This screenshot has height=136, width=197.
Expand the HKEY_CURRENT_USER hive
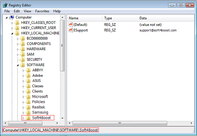point(12,28)
